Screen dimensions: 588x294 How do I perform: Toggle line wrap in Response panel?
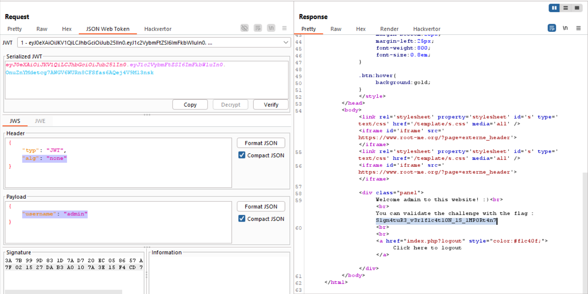[x=552, y=28]
